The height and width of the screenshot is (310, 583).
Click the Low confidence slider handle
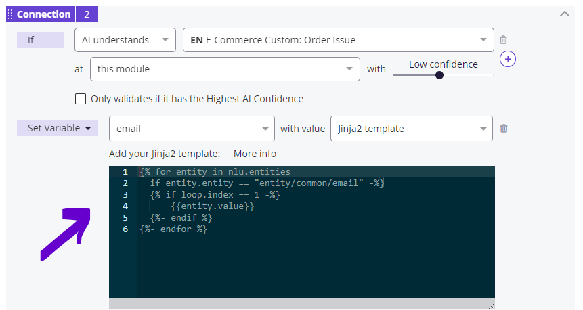coord(439,75)
